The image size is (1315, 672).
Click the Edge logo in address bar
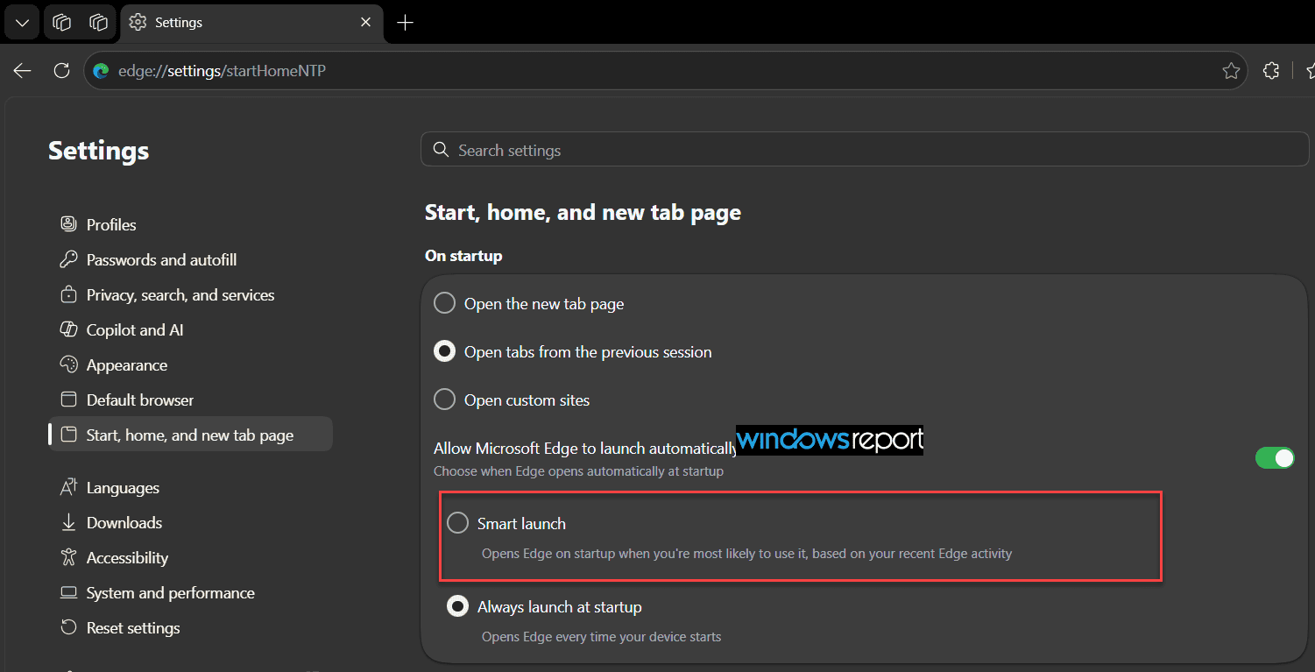pos(101,71)
